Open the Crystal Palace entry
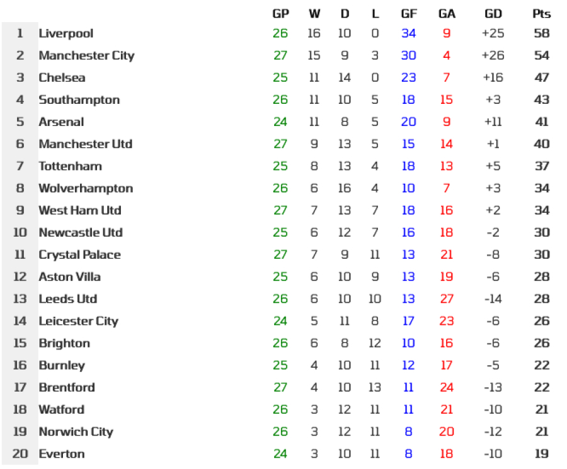 [79, 255]
